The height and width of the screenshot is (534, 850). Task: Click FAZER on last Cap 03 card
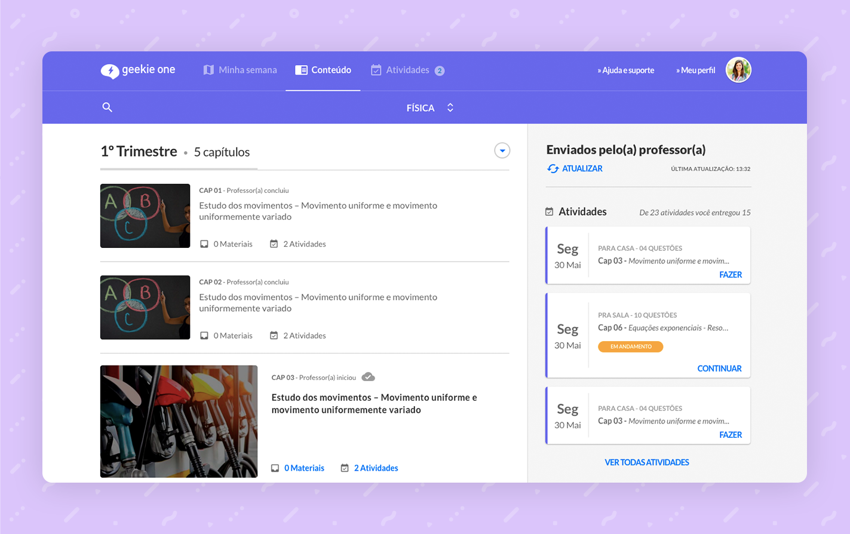click(x=731, y=435)
